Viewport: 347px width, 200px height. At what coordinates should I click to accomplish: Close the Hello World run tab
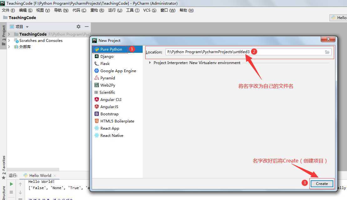55,176
